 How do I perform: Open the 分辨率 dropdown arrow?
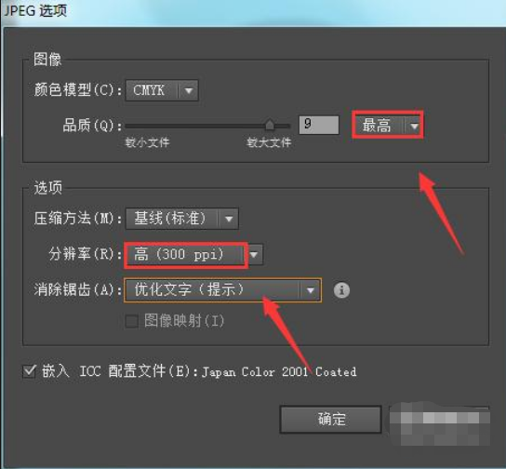tap(255, 255)
